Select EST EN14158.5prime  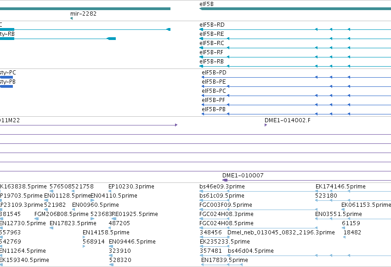[106, 233]
